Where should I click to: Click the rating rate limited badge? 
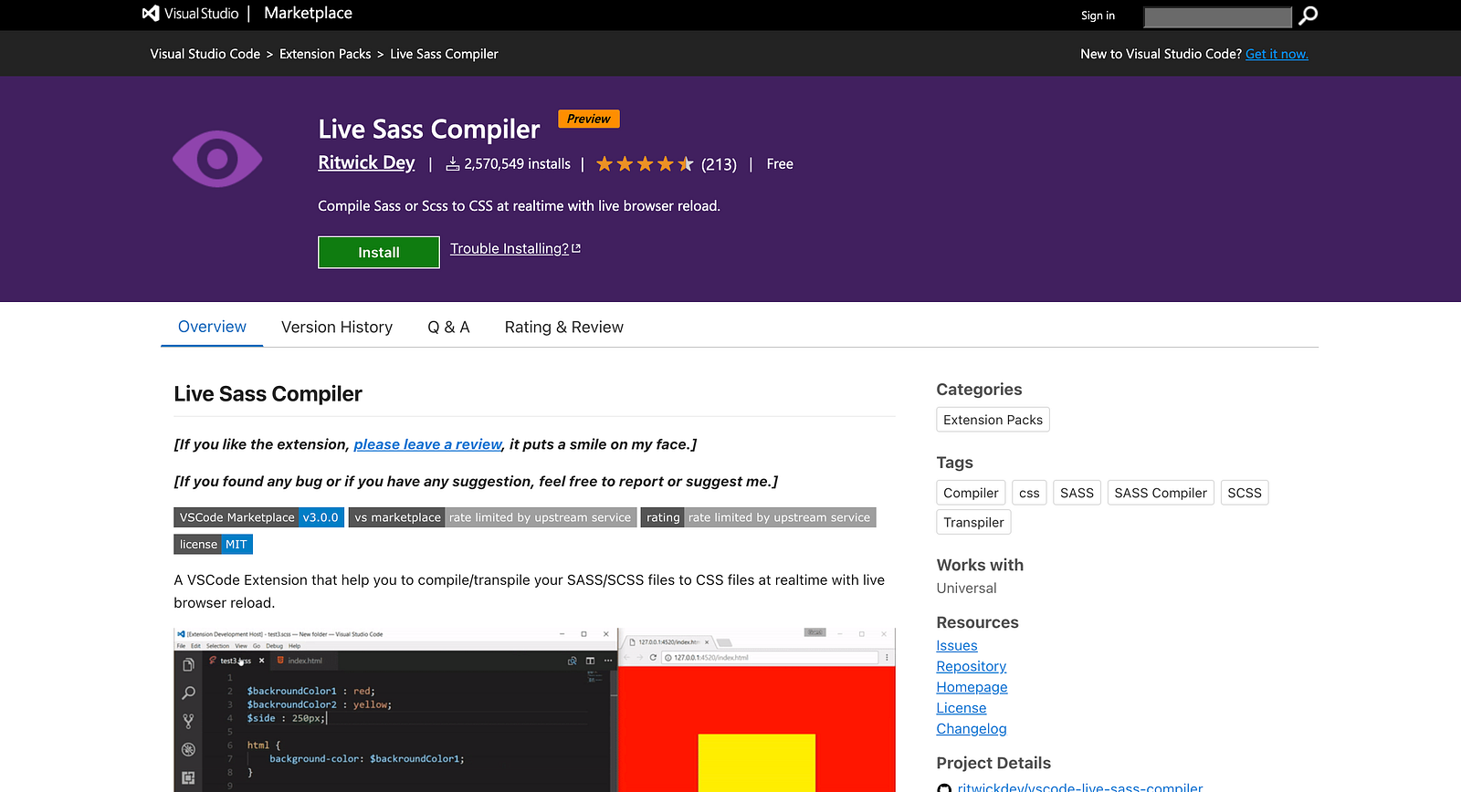coord(759,517)
